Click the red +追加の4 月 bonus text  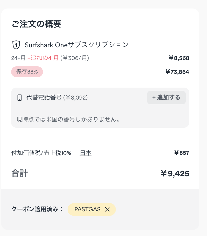(x=43, y=58)
